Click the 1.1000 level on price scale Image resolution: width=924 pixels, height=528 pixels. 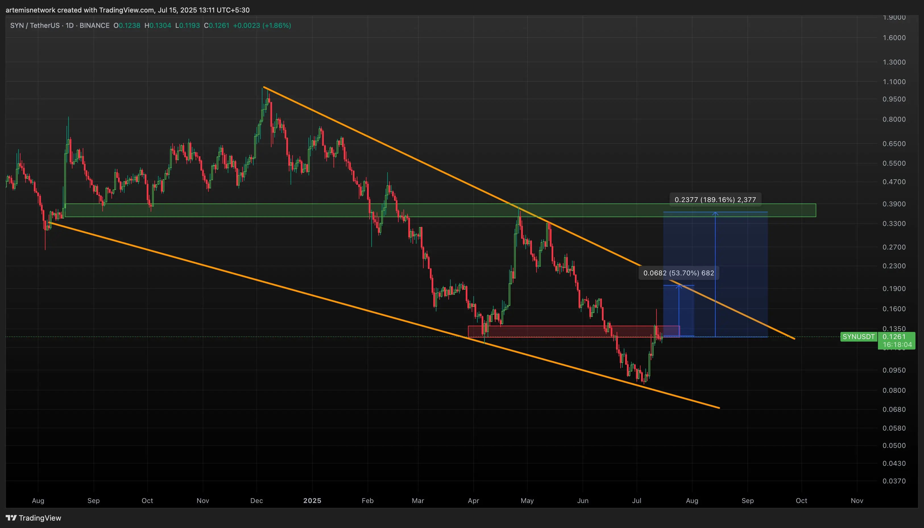894,82
